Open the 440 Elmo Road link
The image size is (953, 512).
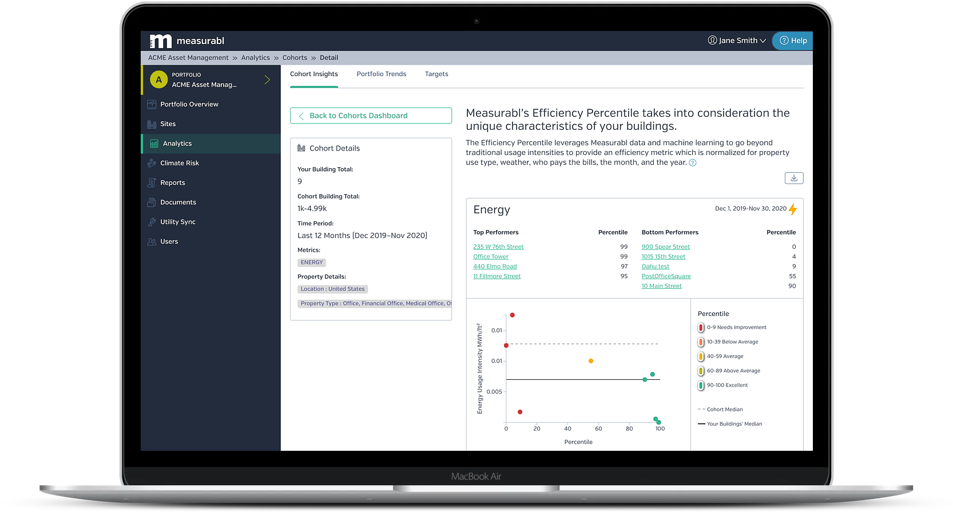coord(495,267)
